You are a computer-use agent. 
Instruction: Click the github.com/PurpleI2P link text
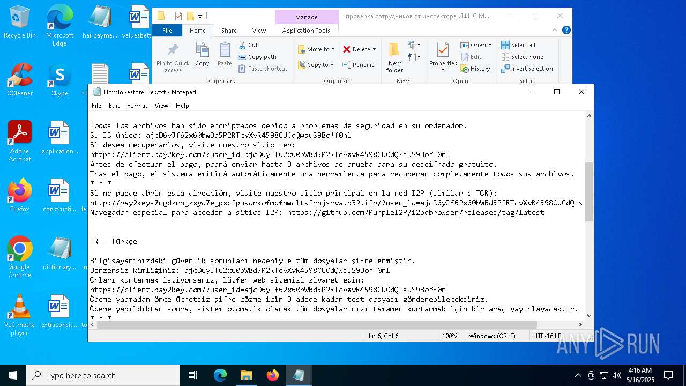pos(415,212)
